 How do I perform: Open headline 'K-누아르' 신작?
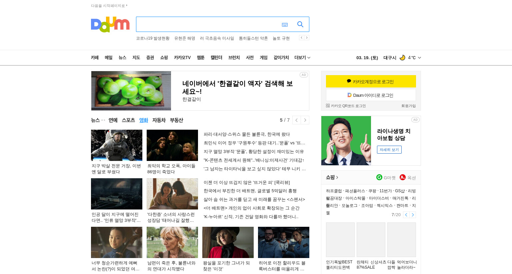tap(251, 217)
